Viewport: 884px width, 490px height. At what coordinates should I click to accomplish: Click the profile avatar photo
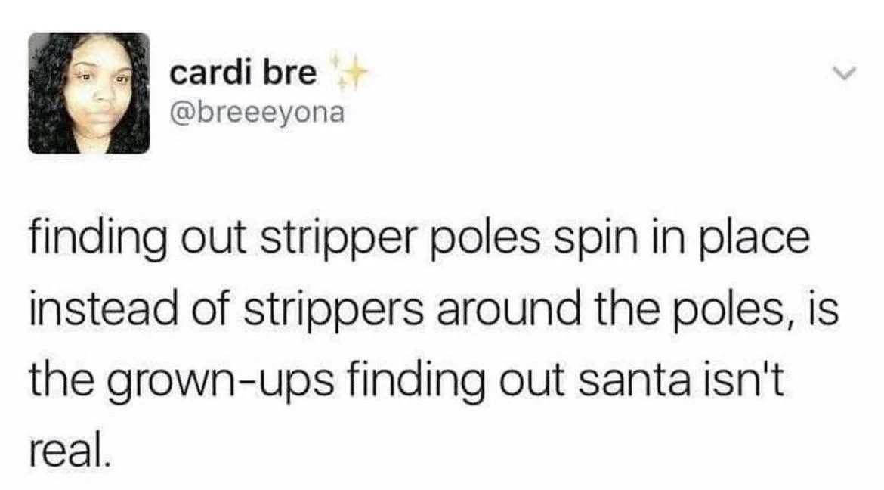coord(89,93)
